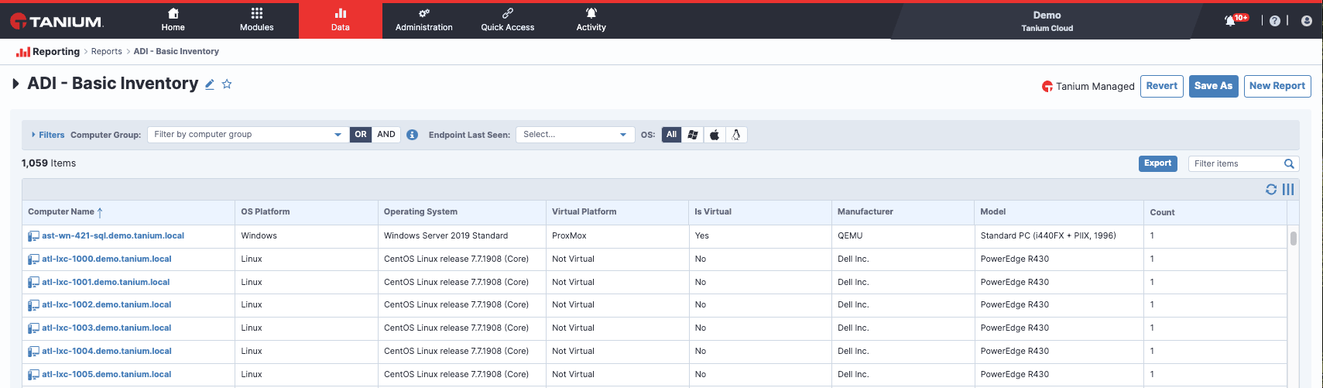
Task: Create a New Report
Action: tap(1277, 86)
